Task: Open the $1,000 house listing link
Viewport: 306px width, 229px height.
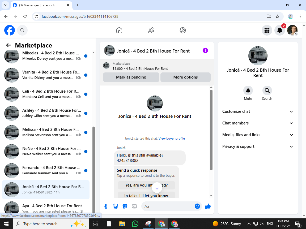Action: 140,69
